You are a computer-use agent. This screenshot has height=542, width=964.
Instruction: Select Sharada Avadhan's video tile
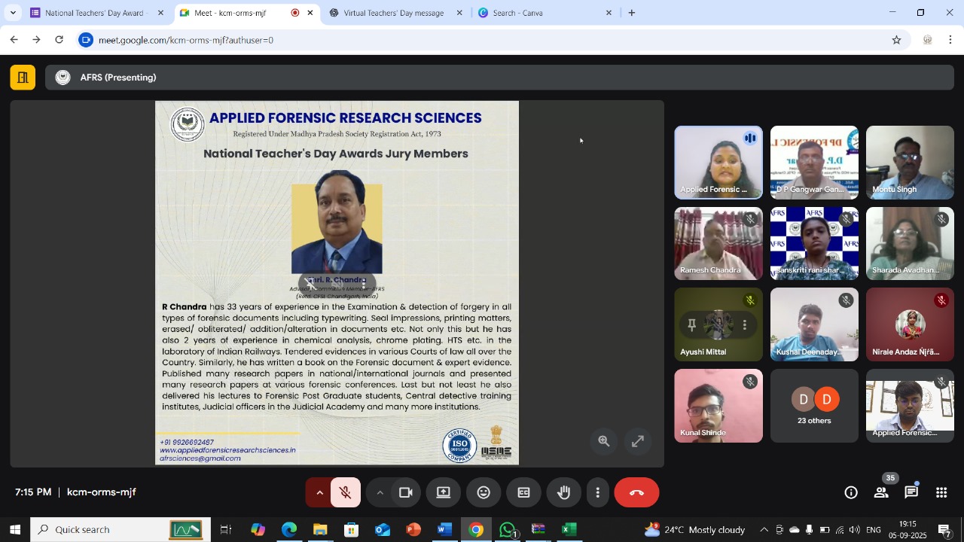click(910, 243)
